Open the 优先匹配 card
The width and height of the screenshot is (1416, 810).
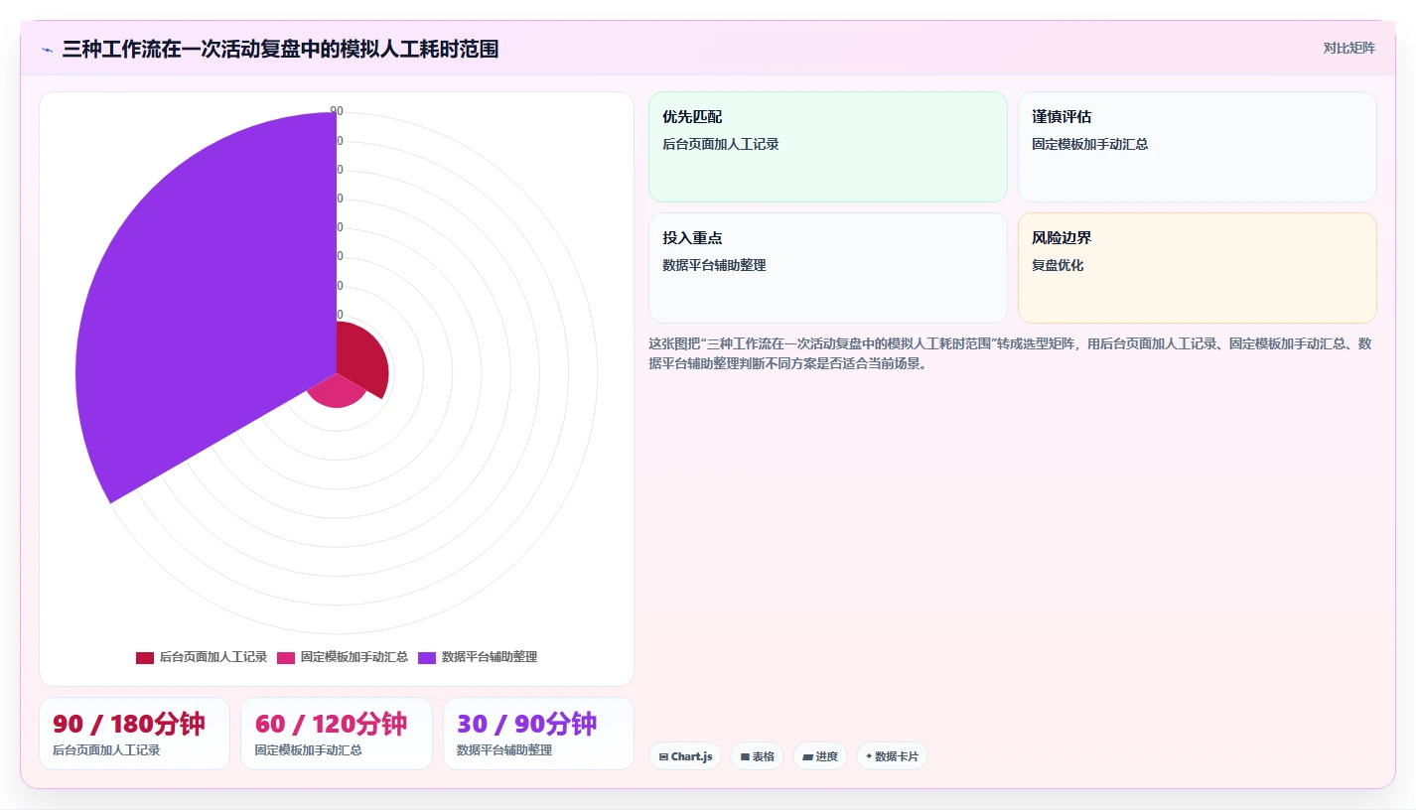tap(827, 147)
